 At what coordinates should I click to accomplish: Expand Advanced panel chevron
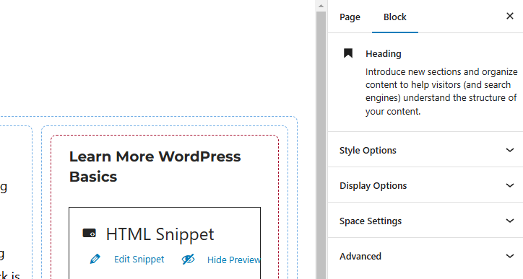pyautogui.click(x=510, y=256)
